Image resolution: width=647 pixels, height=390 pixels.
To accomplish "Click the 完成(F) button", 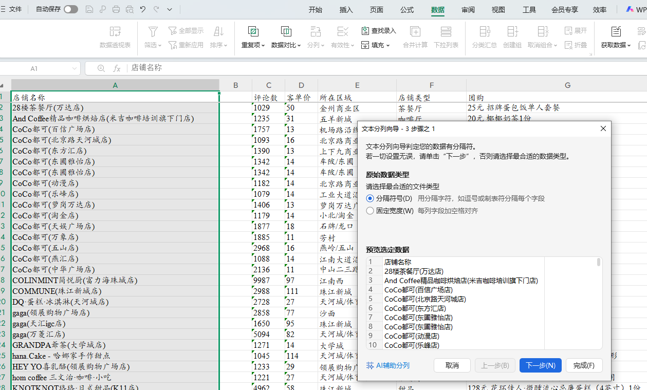I will pos(584,365).
